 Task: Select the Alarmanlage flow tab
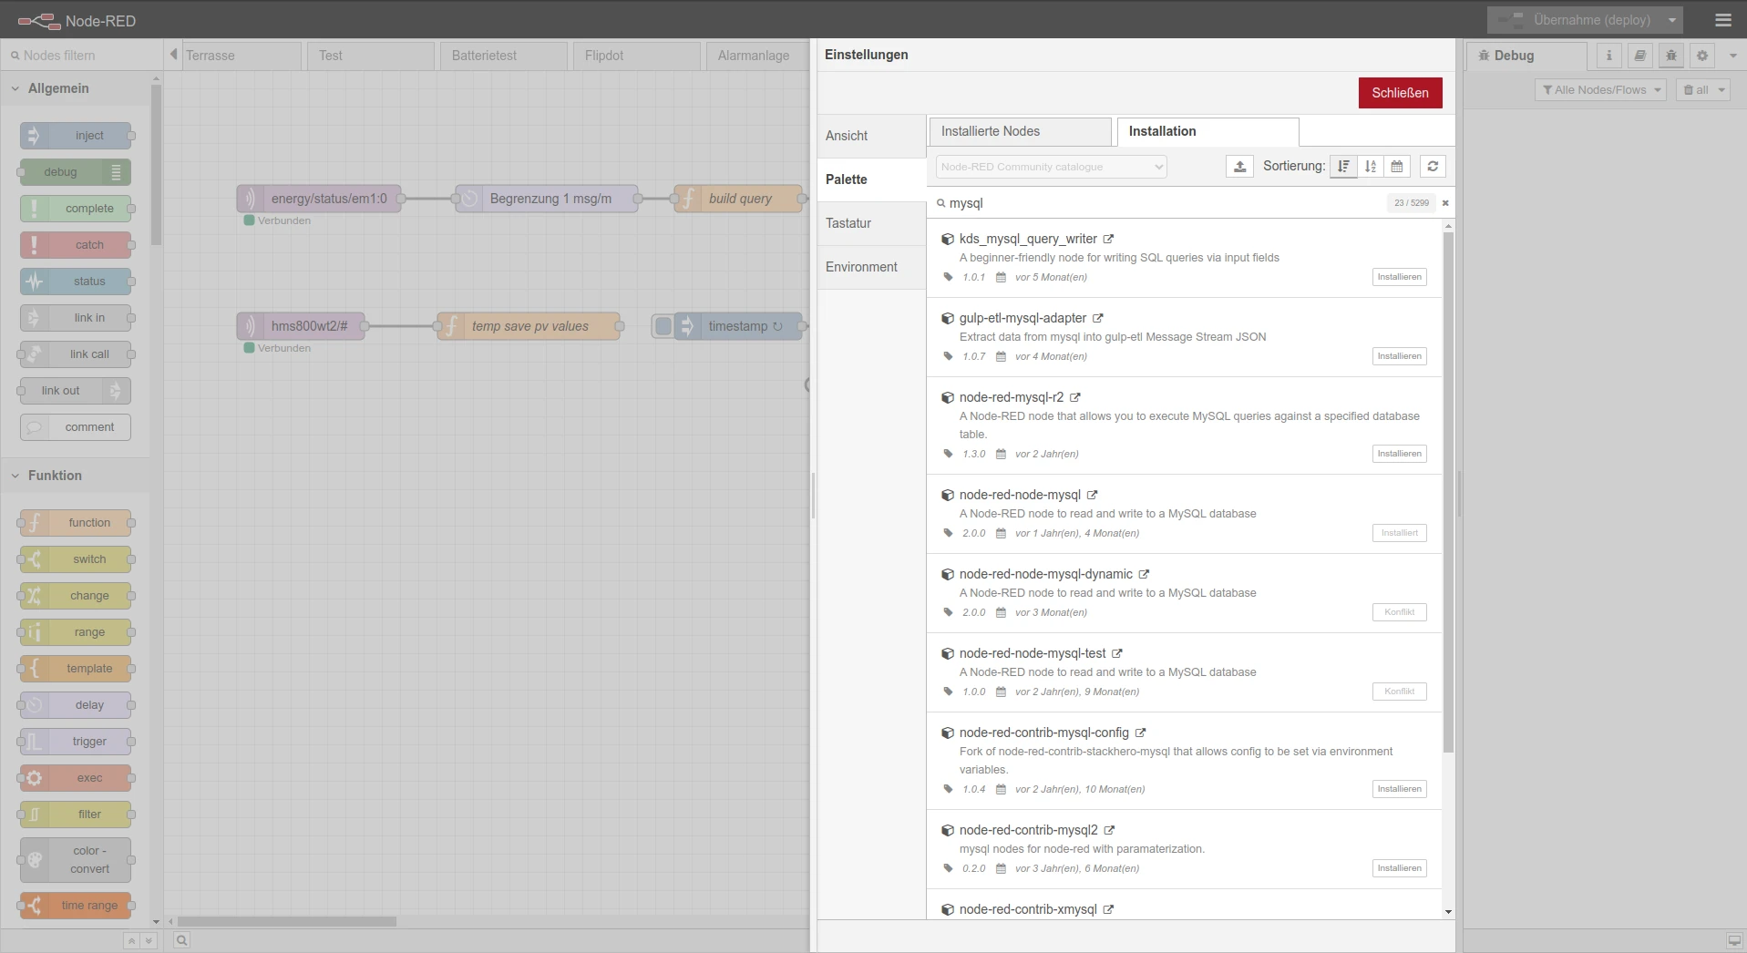coord(756,56)
